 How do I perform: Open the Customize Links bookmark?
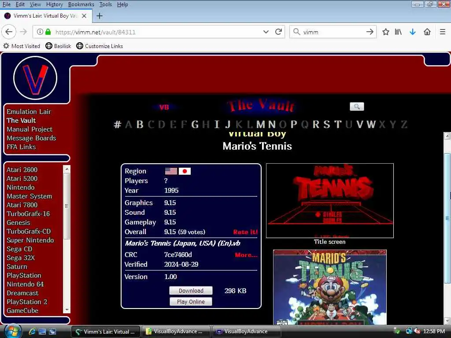pyautogui.click(x=100, y=46)
